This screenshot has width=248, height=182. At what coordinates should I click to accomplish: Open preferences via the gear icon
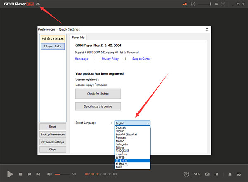tap(38, 4)
